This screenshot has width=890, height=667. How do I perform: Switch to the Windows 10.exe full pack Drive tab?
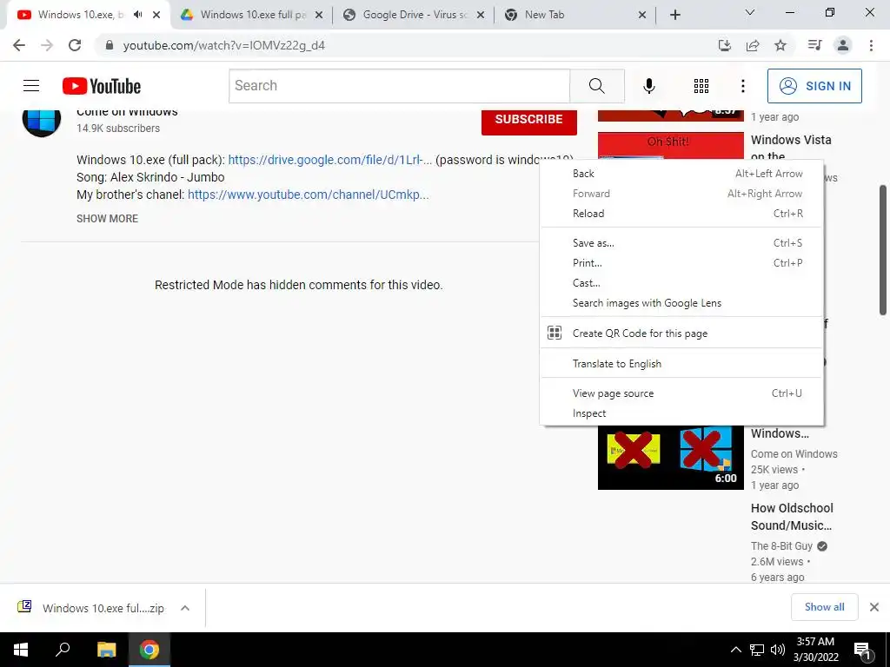pyautogui.click(x=251, y=16)
